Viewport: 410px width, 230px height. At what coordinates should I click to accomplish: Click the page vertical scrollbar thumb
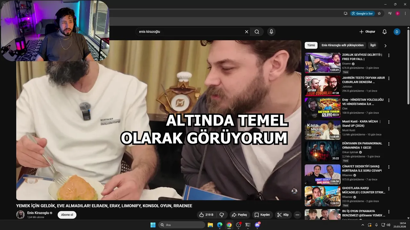pos(408,67)
